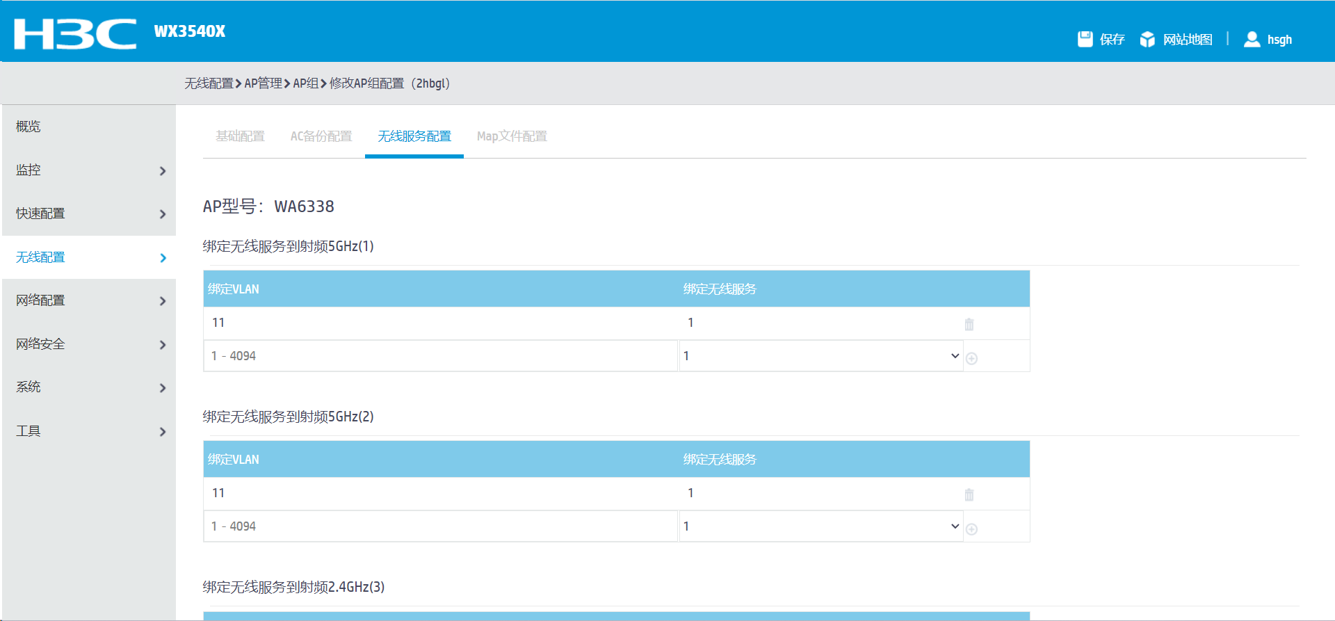Screen dimensions: 1335x621
Task: Click the AP型号: WA6338 heading
Action: tap(268, 207)
